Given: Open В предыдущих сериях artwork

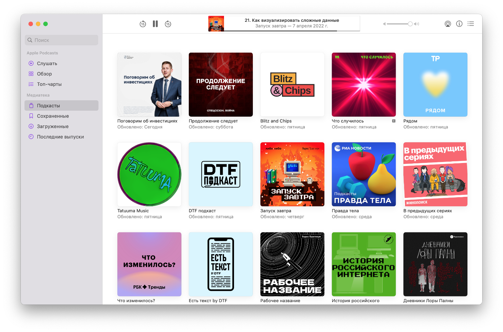Looking at the screenshot, I should click(x=435, y=174).
